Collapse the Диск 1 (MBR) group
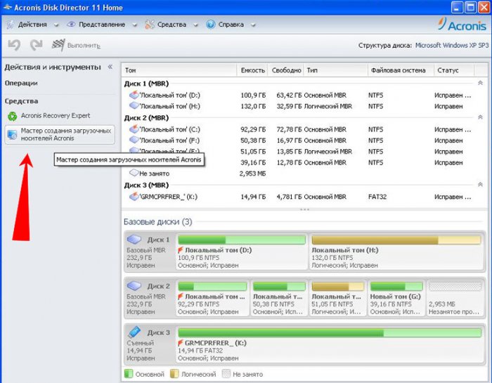The width and height of the screenshot is (492, 383). tap(480, 83)
